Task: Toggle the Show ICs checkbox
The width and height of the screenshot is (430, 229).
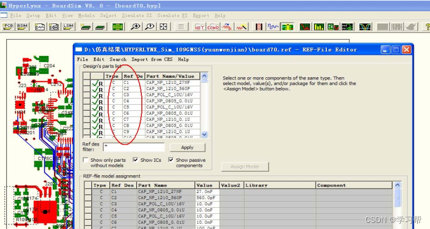Action: [136, 160]
